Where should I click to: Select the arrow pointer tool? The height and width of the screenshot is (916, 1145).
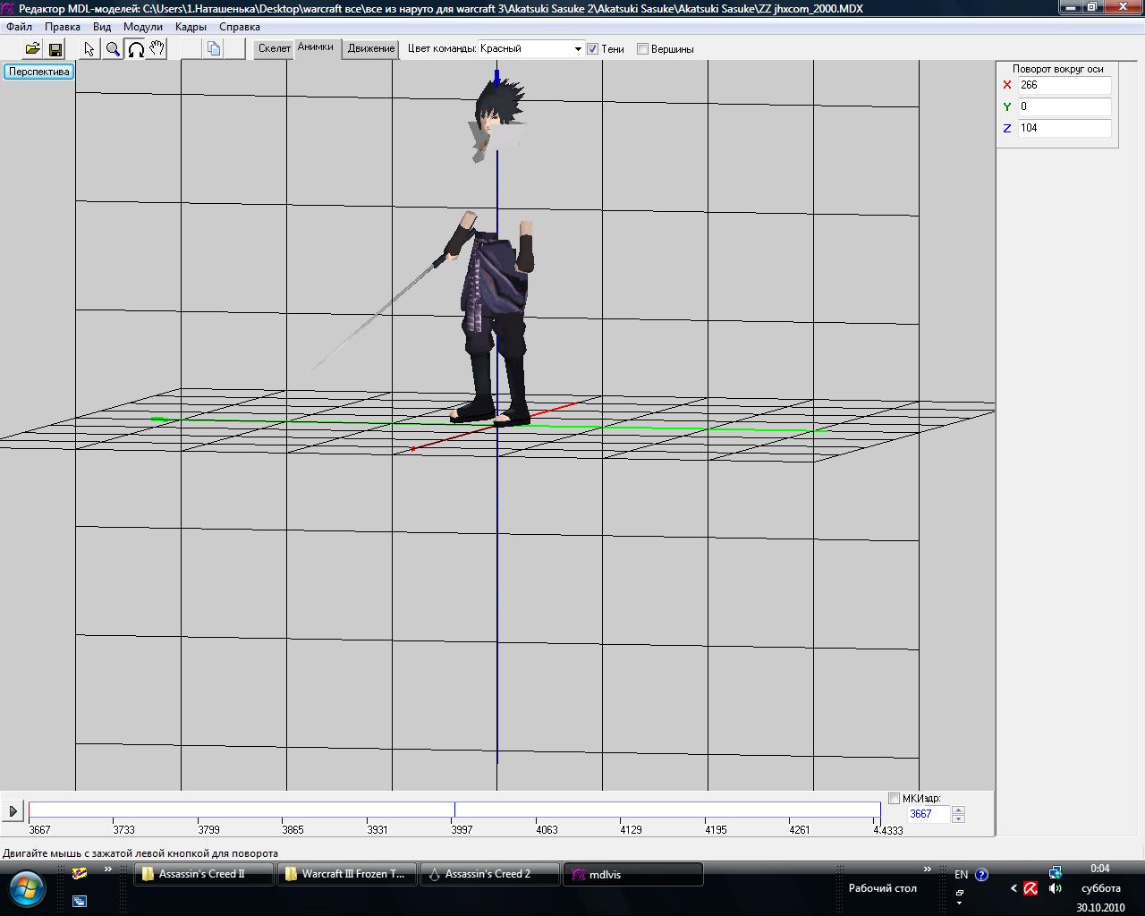[89, 49]
